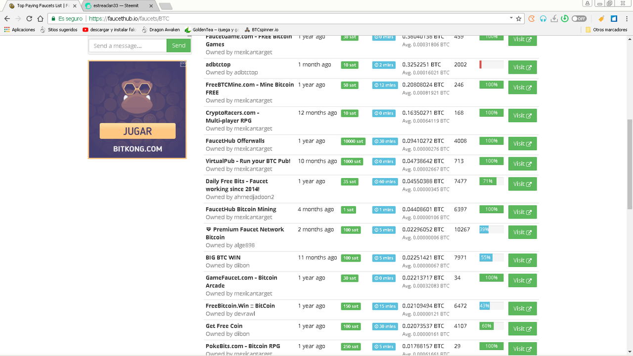Open Chrome menu with three dots

click(626, 19)
